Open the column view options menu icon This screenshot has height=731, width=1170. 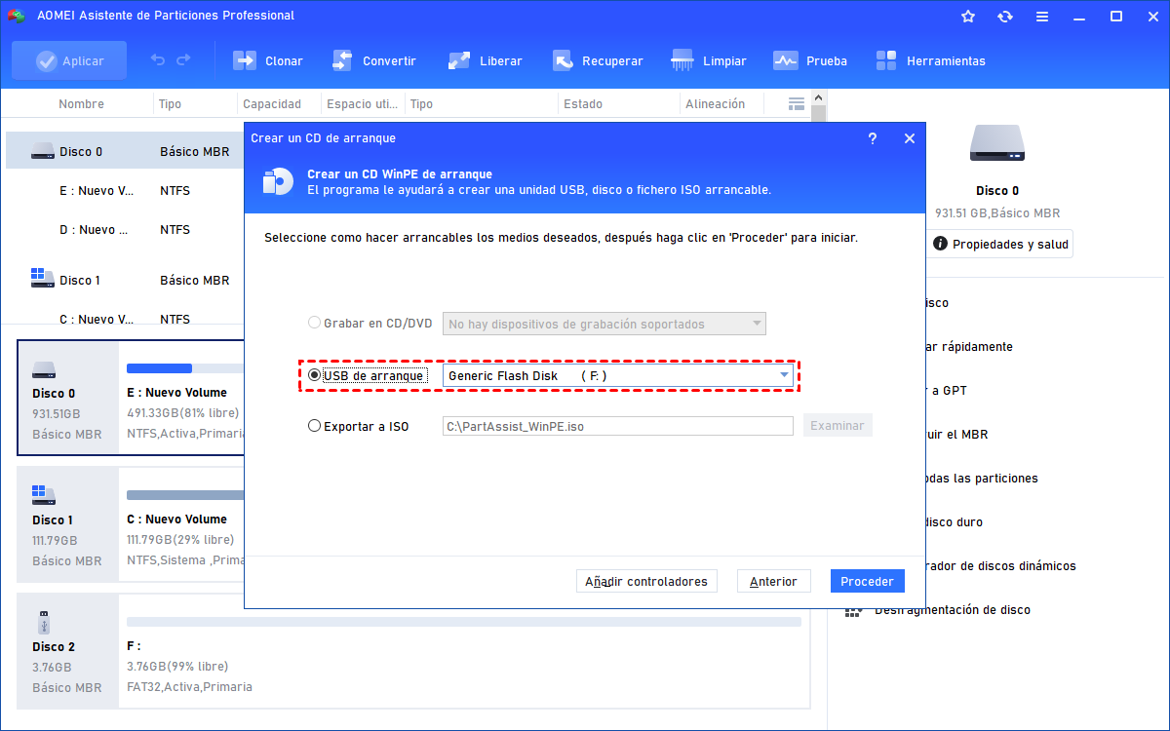tap(797, 103)
